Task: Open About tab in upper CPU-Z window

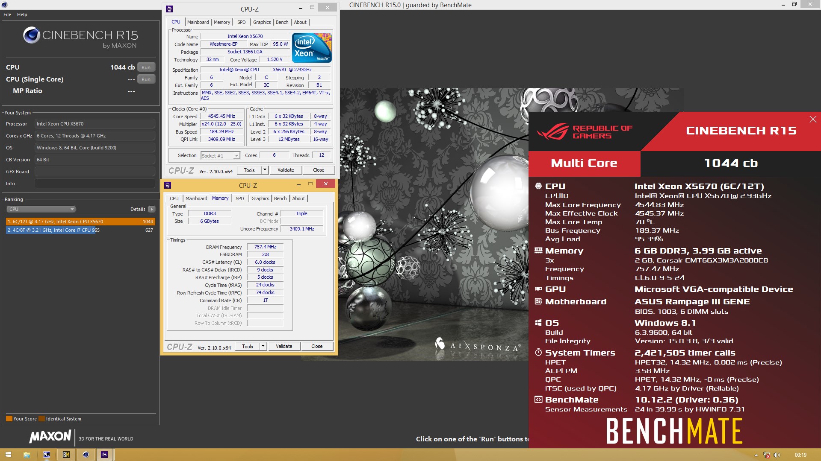Action: (300, 22)
